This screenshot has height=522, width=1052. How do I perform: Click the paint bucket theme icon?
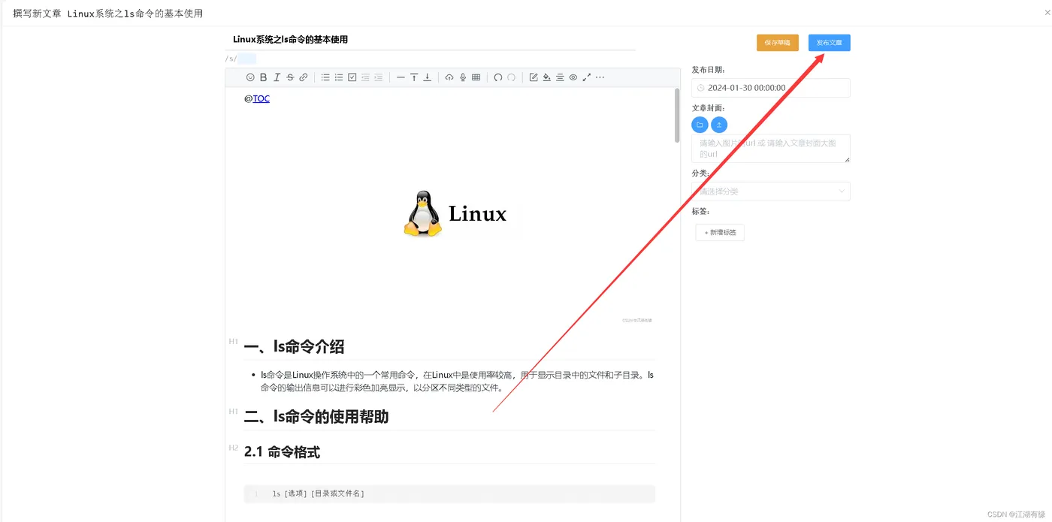546,77
